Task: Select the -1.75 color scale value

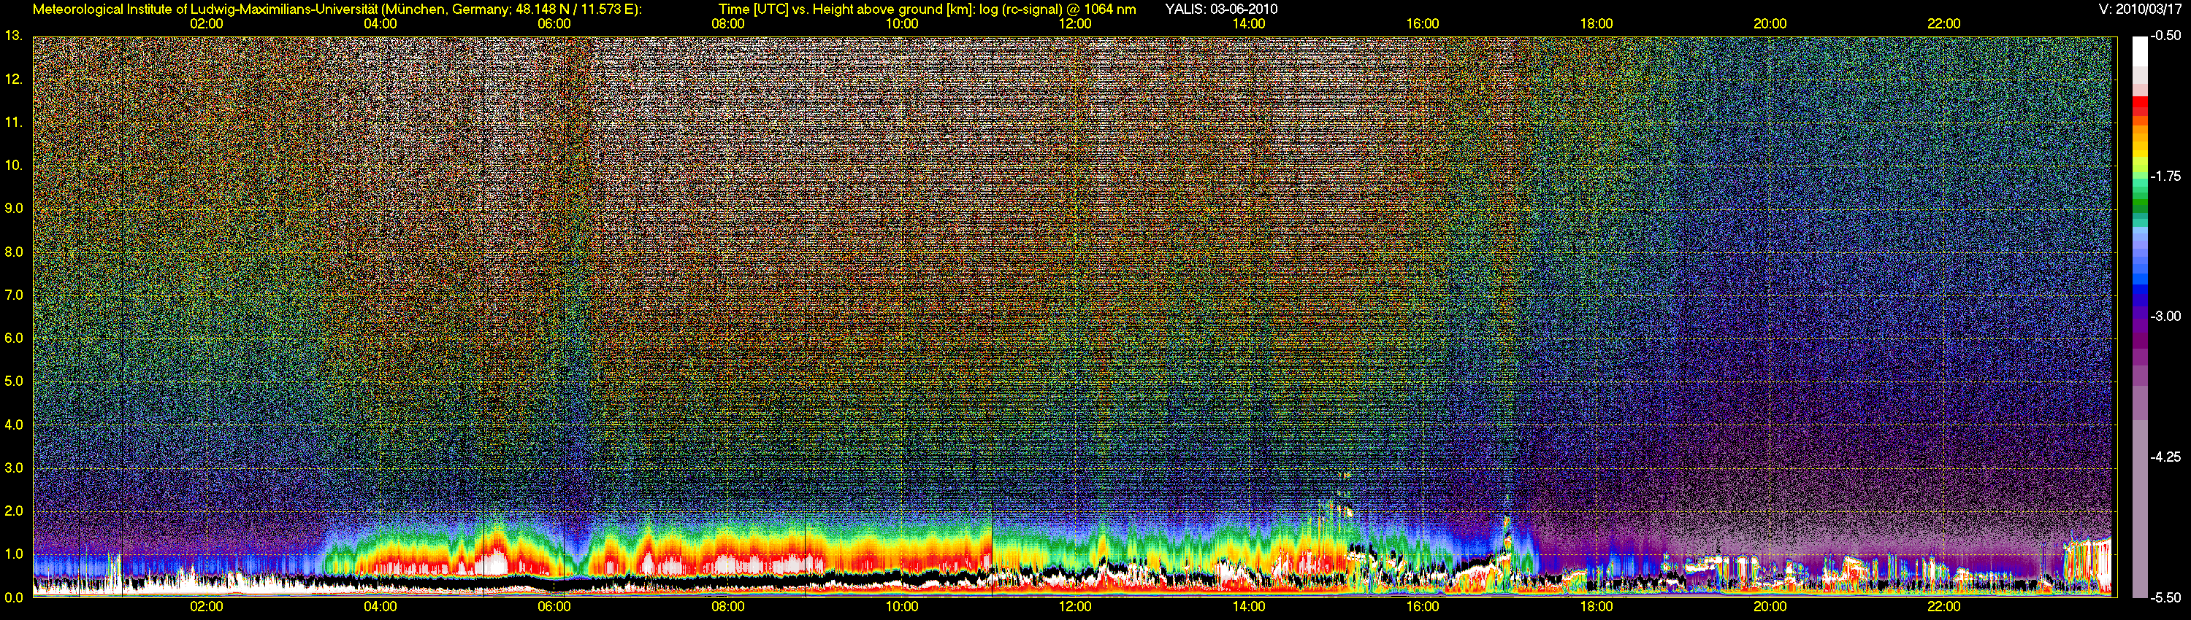Action: coord(2165,177)
